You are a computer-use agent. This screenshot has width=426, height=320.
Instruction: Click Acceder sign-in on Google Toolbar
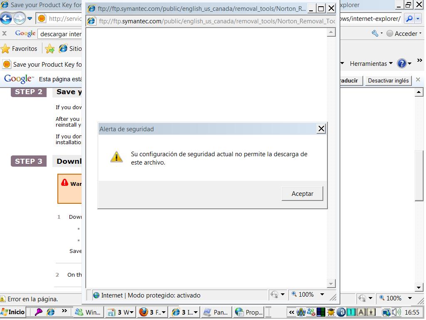[x=402, y=34]
